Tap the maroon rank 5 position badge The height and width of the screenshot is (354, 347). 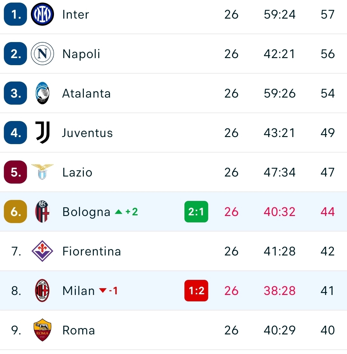tap(15, 172)
